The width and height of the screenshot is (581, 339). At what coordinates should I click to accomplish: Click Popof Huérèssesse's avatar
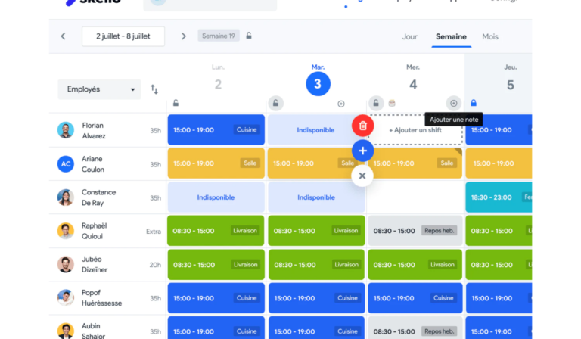(66, 298)
